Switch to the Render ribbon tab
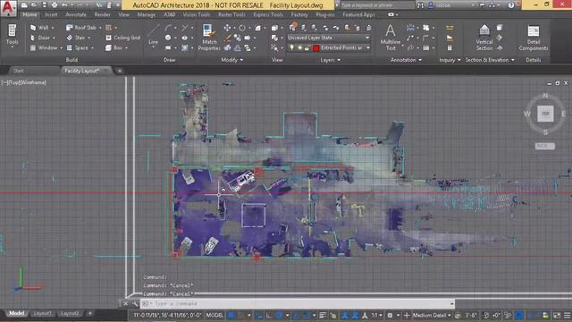Image resolution: width=572 pixels, height=322 pixels. click(x=102, y=14)
